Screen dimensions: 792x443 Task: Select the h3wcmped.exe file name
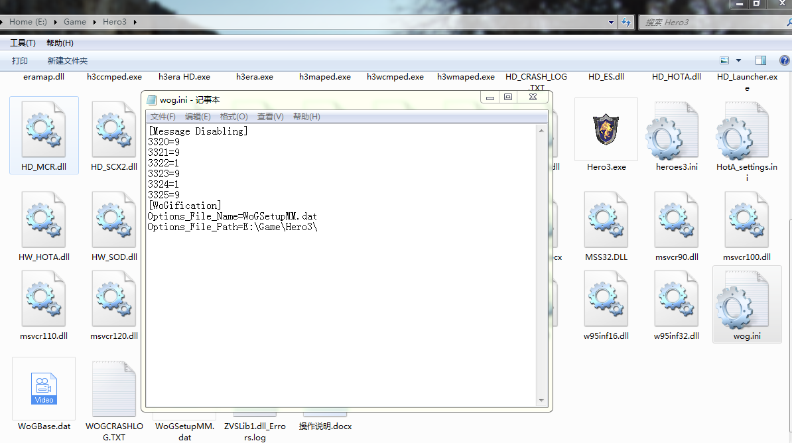(395, 77)
